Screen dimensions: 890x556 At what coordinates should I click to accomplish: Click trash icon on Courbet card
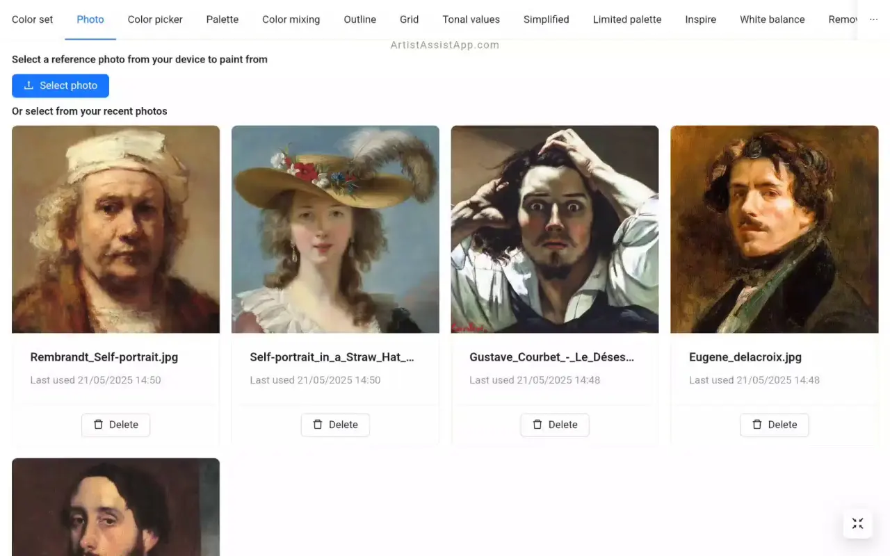pos(537,425)
